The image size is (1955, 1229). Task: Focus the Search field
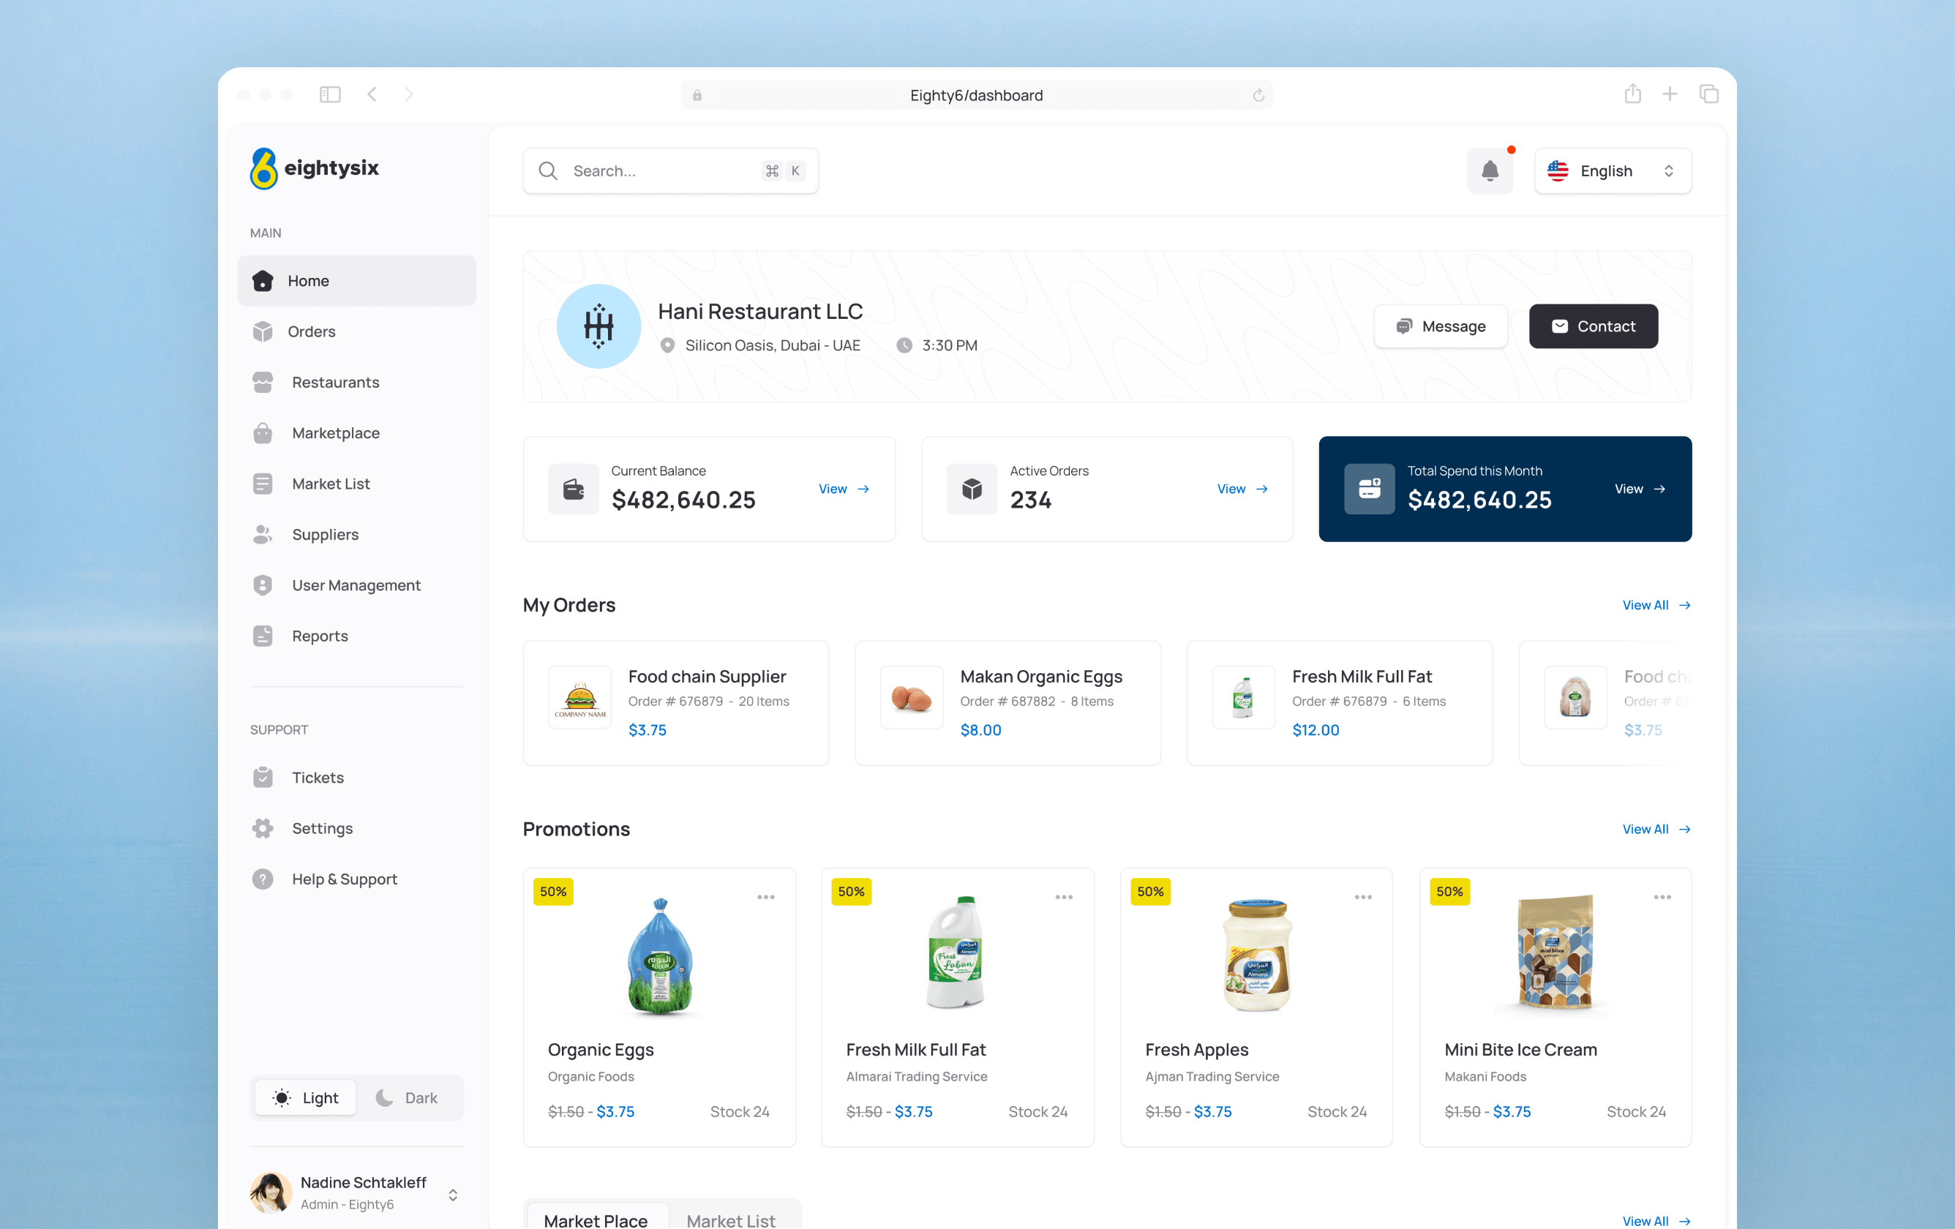[x=671, y=170]
